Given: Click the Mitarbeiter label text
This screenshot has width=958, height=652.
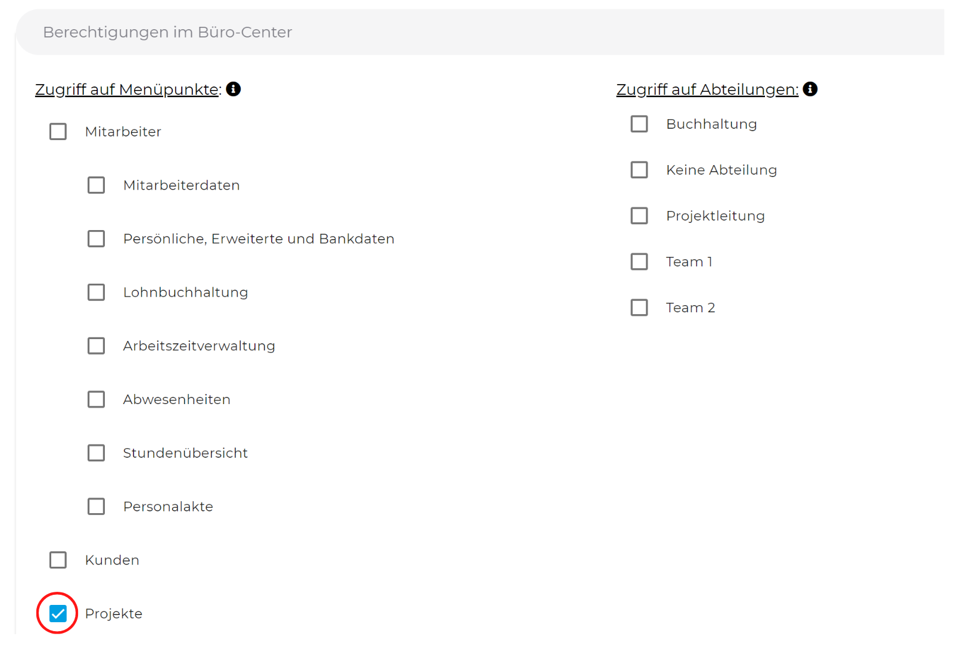Looking at the screenshot, I should point(123,132).
